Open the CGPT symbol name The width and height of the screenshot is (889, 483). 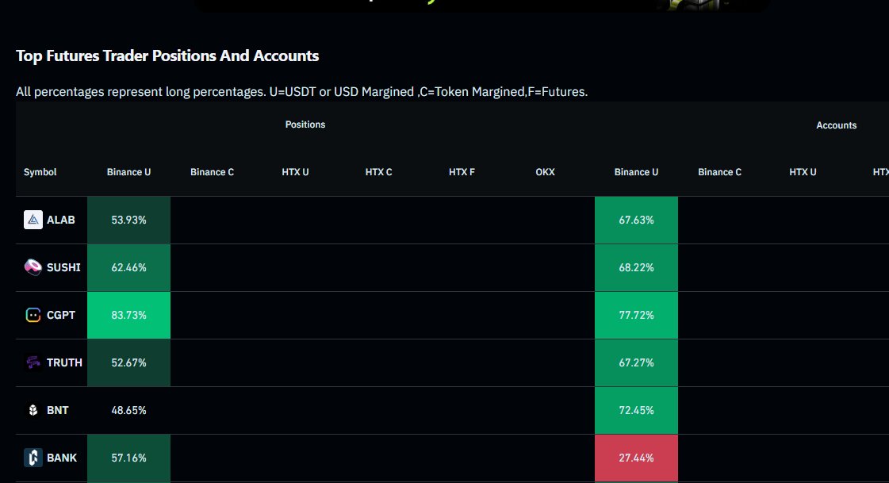coord(60,315)
